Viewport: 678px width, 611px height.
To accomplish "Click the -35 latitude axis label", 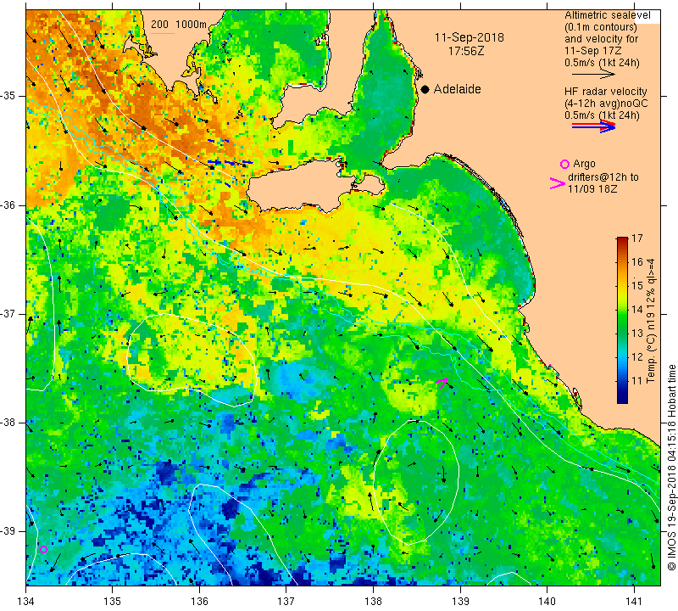I will 11,96.
